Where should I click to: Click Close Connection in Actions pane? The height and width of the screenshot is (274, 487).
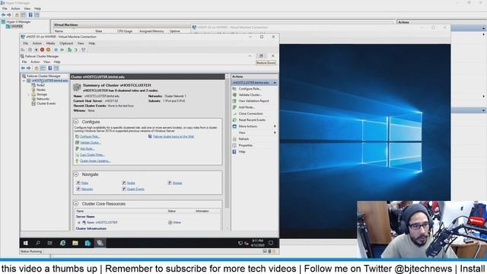250,113
